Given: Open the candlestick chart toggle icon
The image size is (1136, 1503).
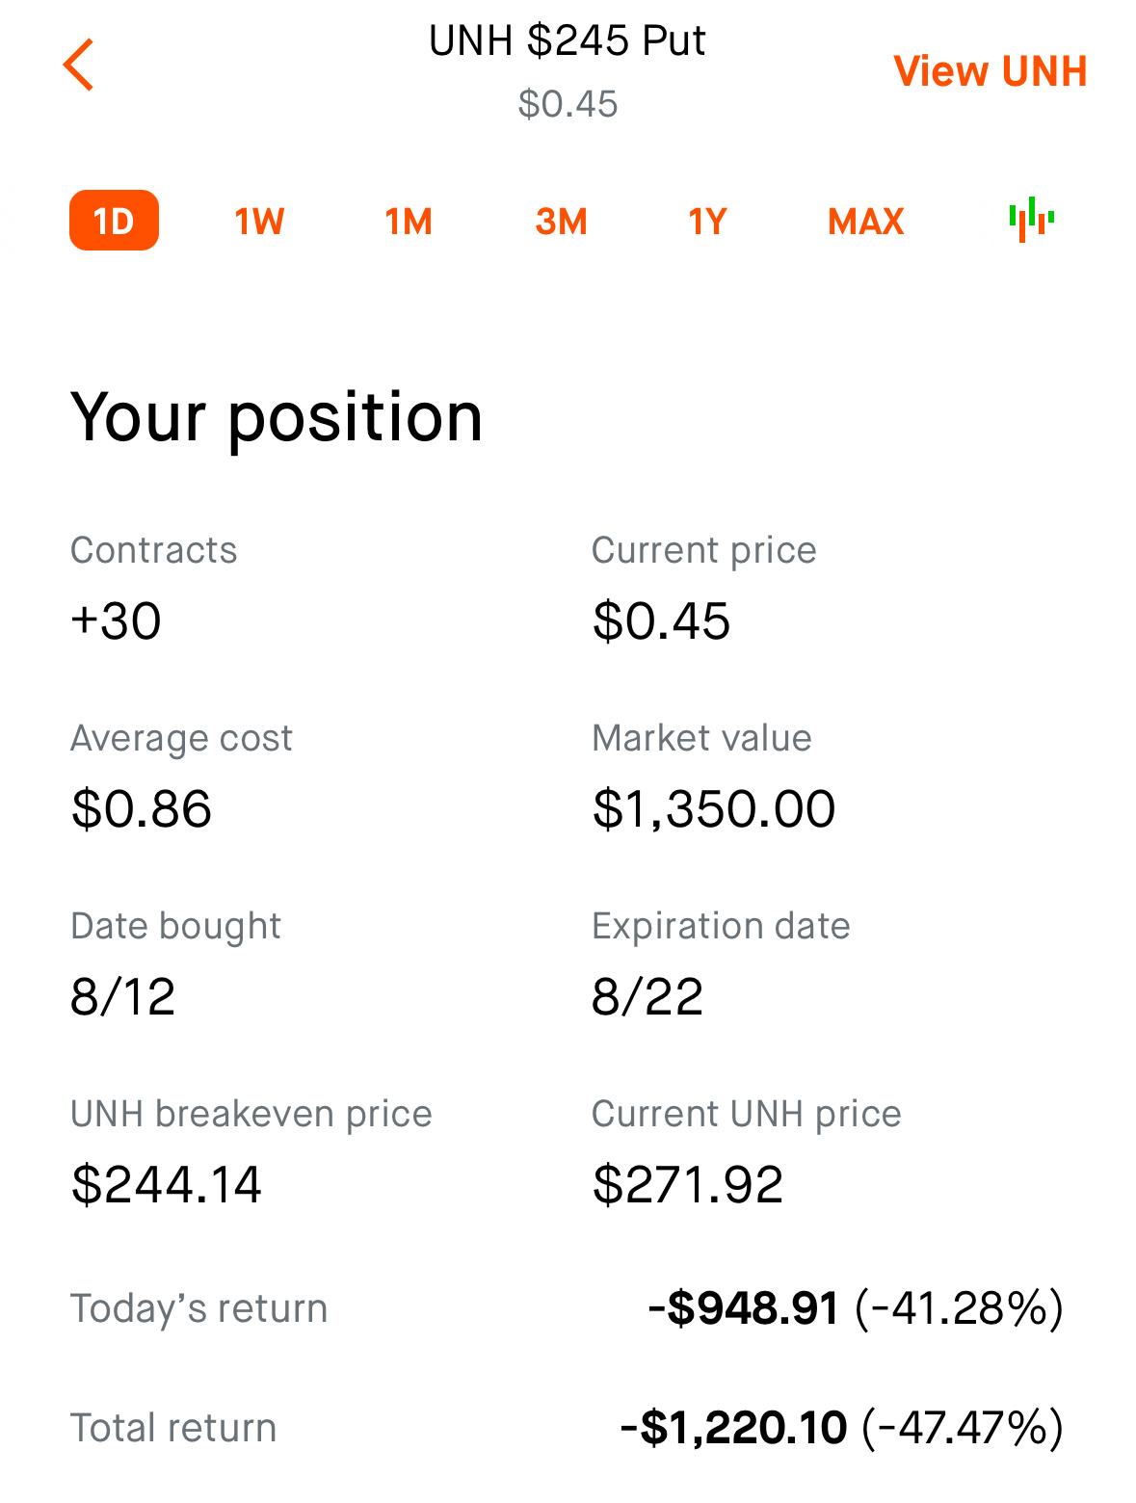Looking at the screenshot, I should [1031, 220].
